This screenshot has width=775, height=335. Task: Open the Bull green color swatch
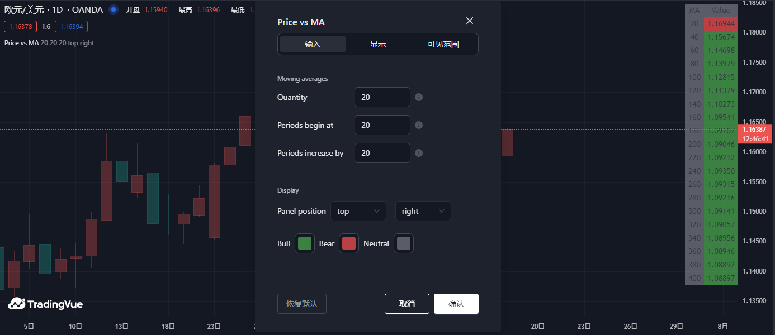[305, 243]
